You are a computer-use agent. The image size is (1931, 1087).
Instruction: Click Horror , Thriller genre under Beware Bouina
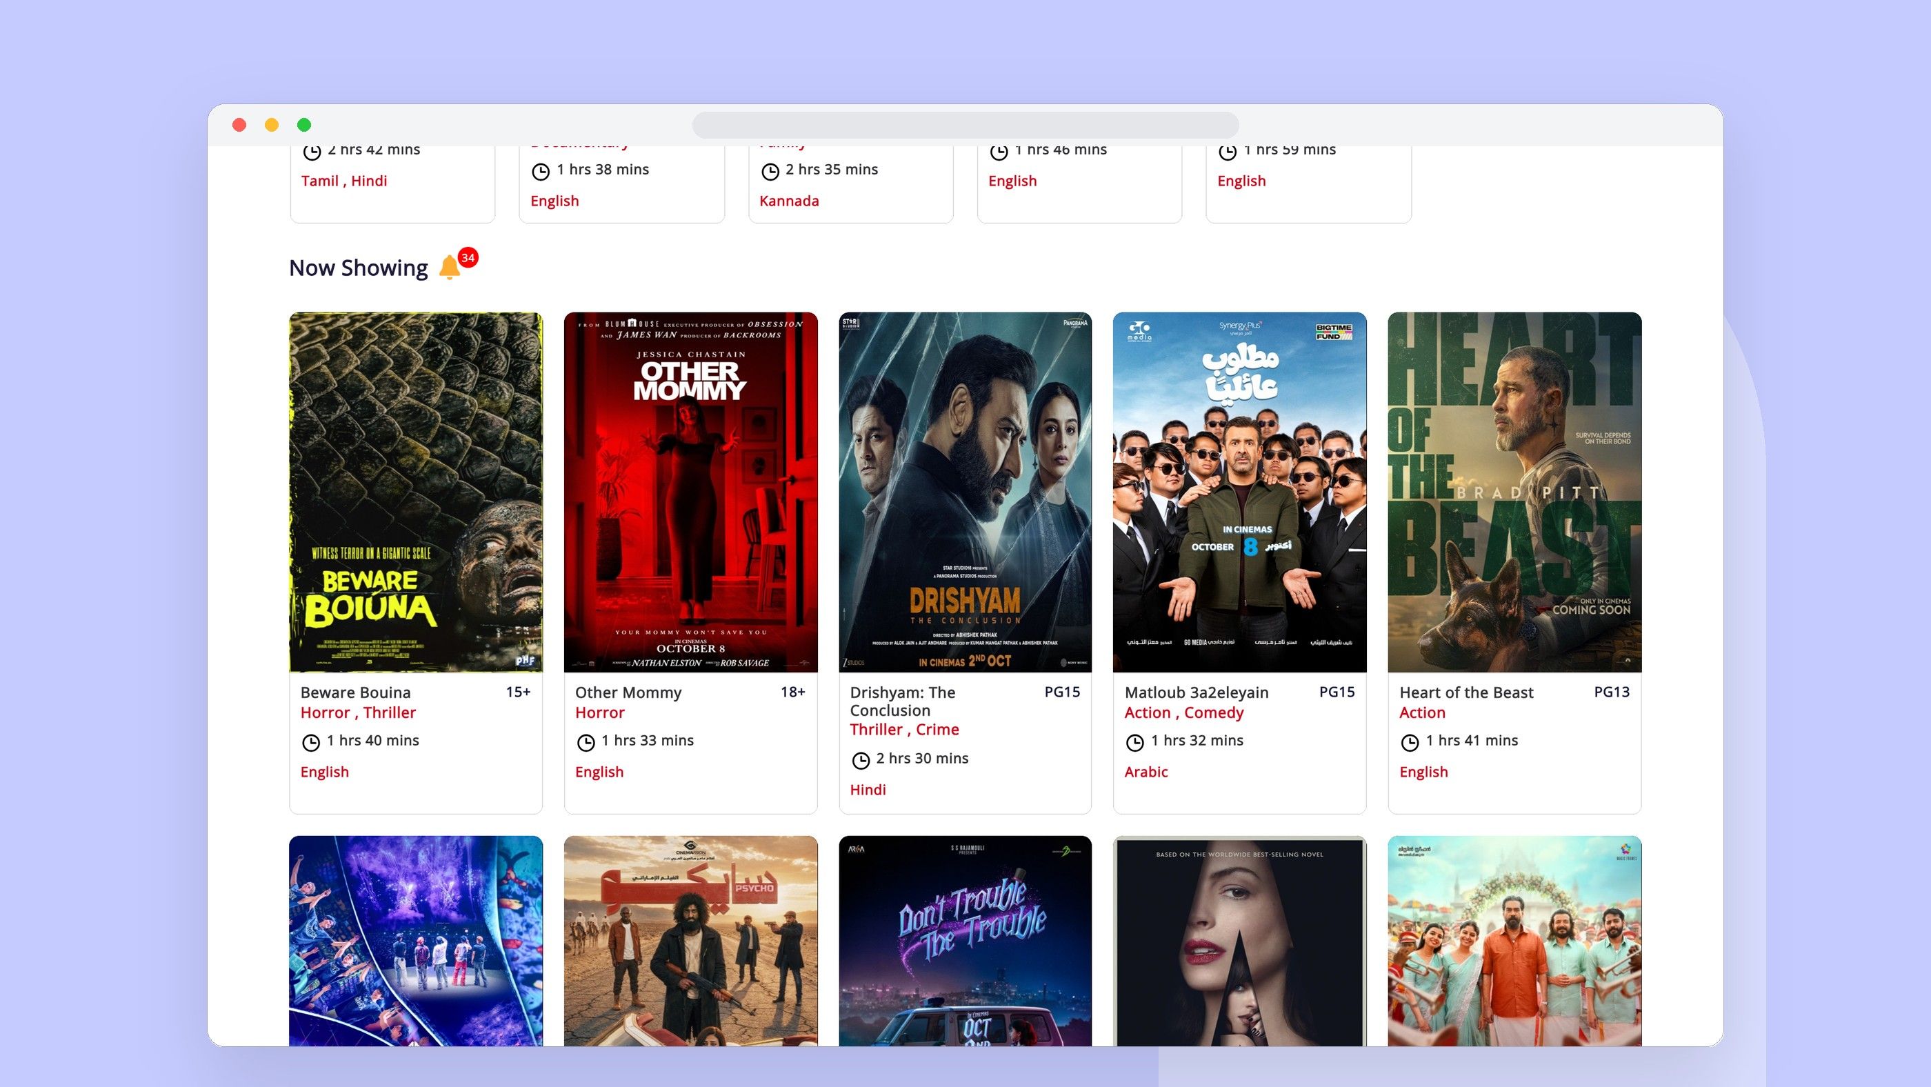coord(359,712)
